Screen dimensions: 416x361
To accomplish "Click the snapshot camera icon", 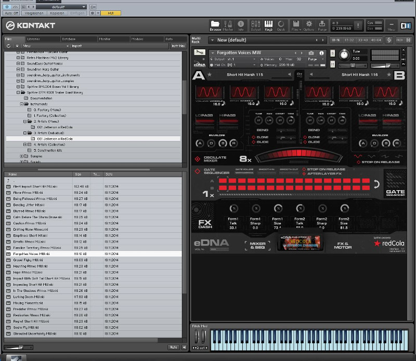I will 311,53.
